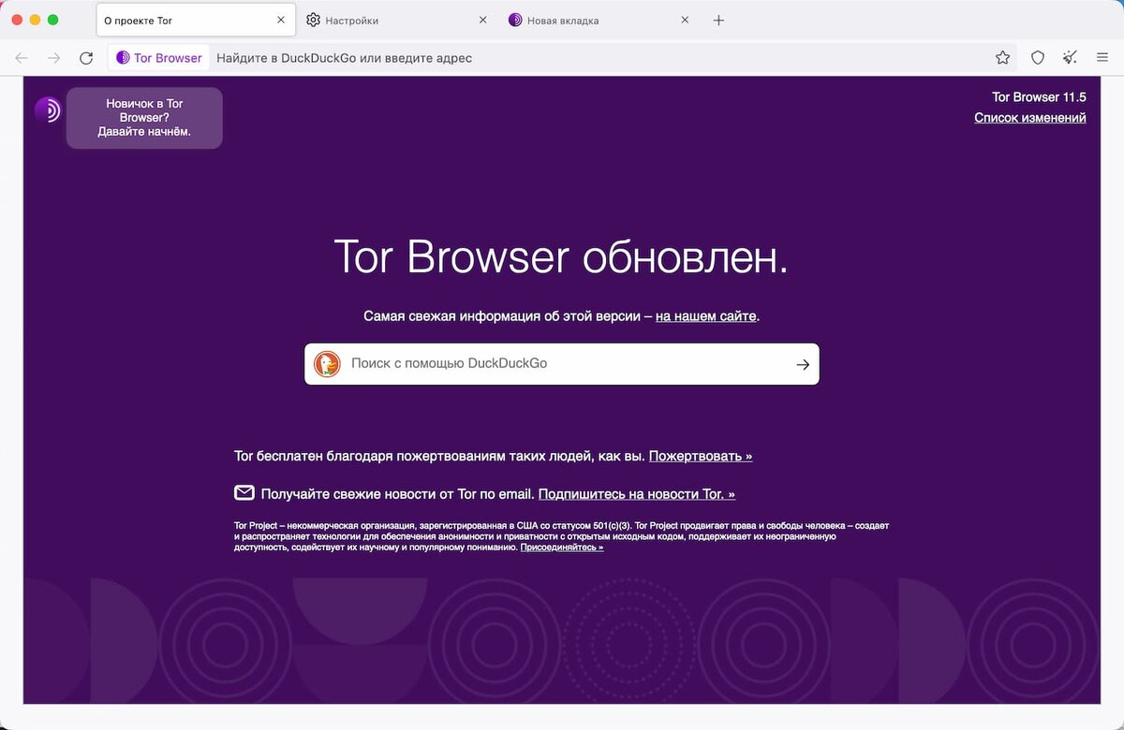Viewport: 1124px width, 730px height.
Task: Click the forward navigation arrow
Action: click(x=54, y=58)
